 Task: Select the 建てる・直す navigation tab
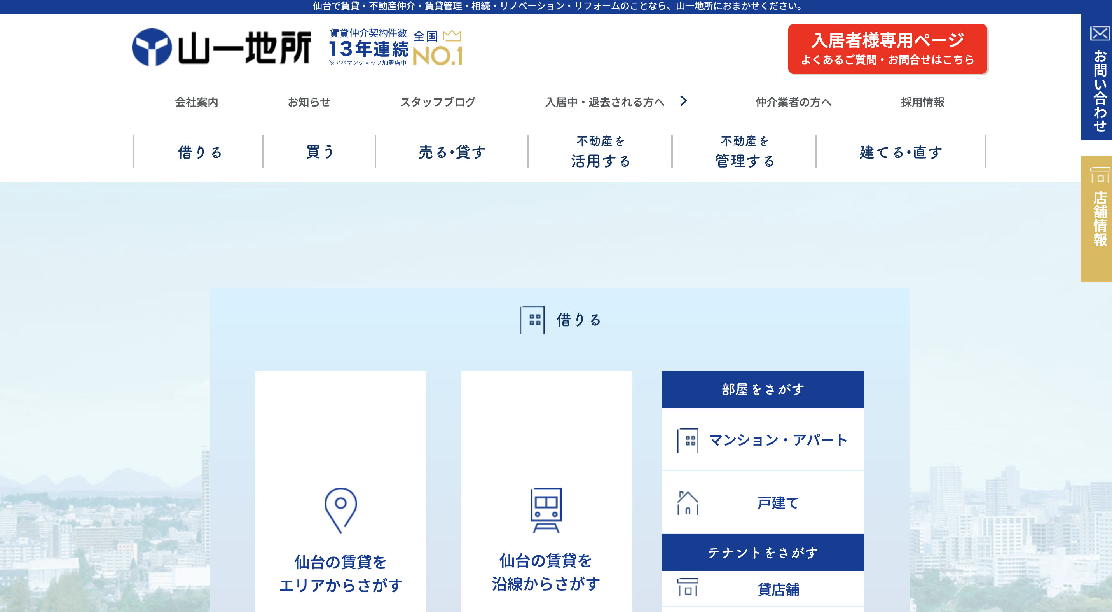pos(901,152)
